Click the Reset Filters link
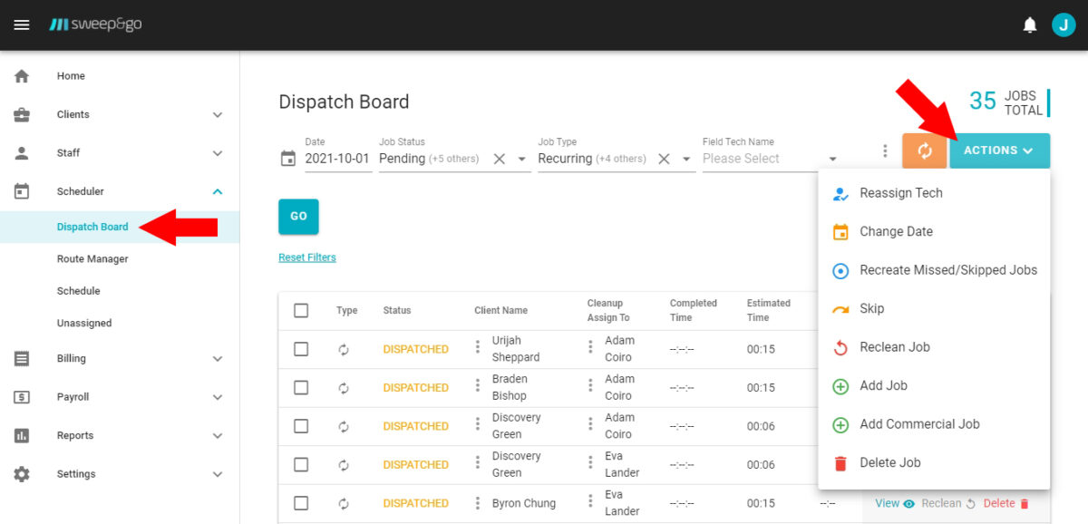 [307, 257]
